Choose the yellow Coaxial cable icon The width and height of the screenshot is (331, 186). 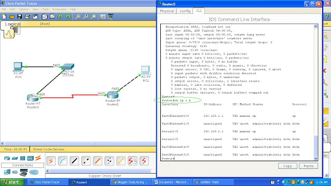click(121, 161)
